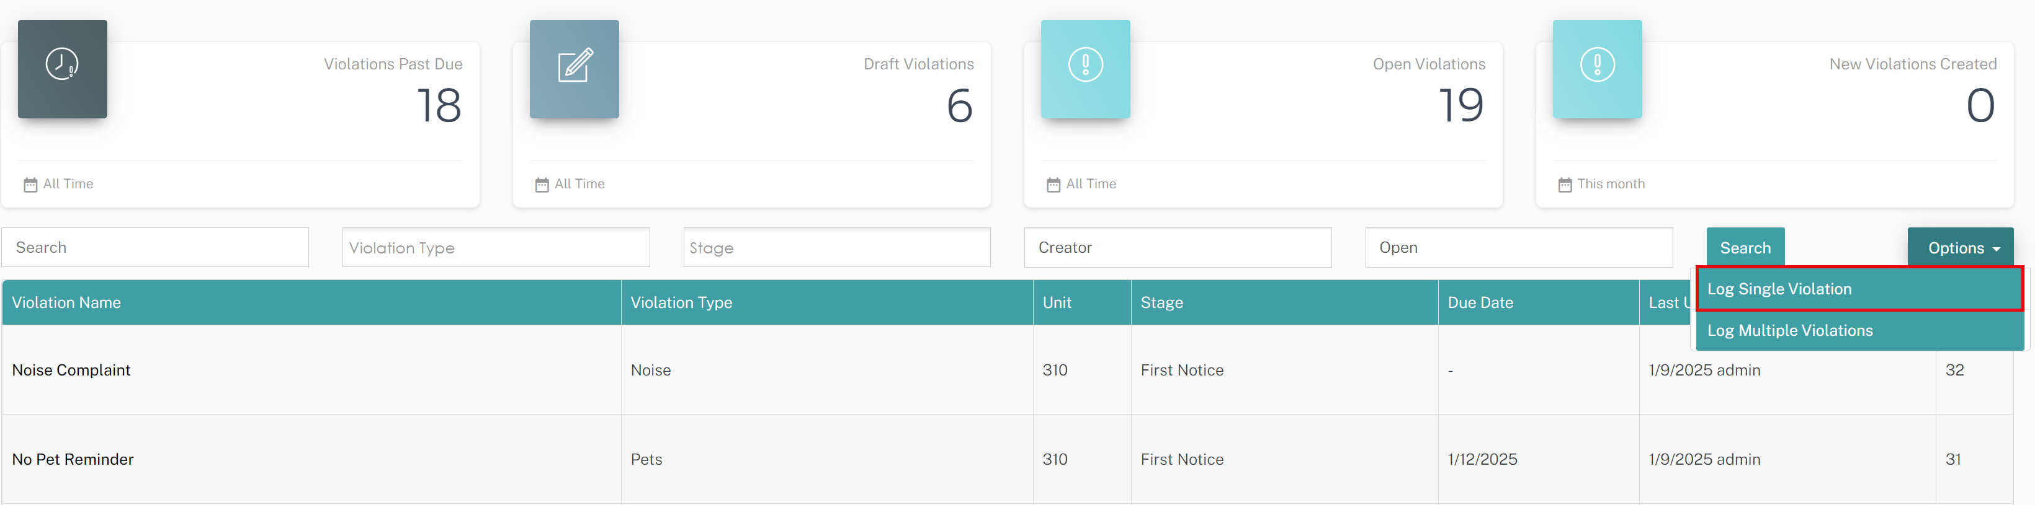2035x505 pixels.
Task: Open the Violation Type filter
Action: point(496,248)
